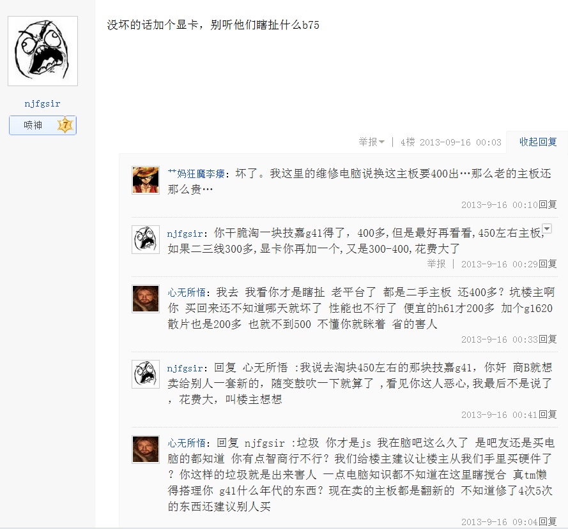Visit njfgsir's profile via username link under avatar
Screen dimensions: 568x529
coord(42,104)
